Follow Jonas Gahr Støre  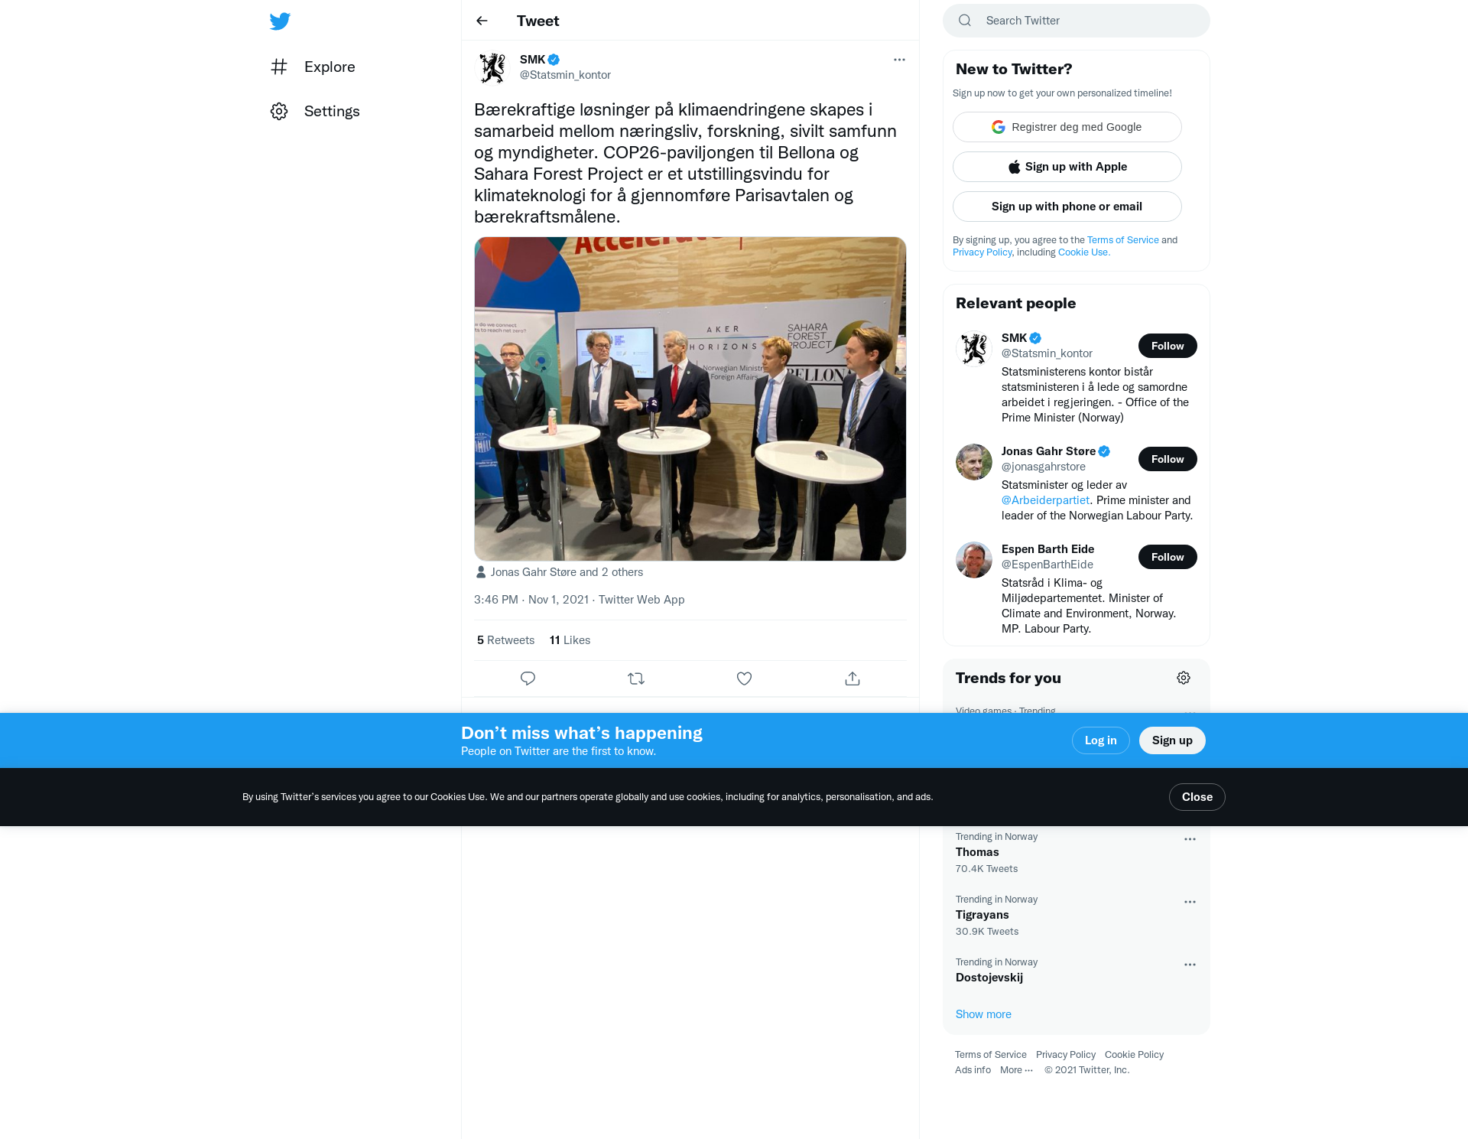[x=1168, y=459]
